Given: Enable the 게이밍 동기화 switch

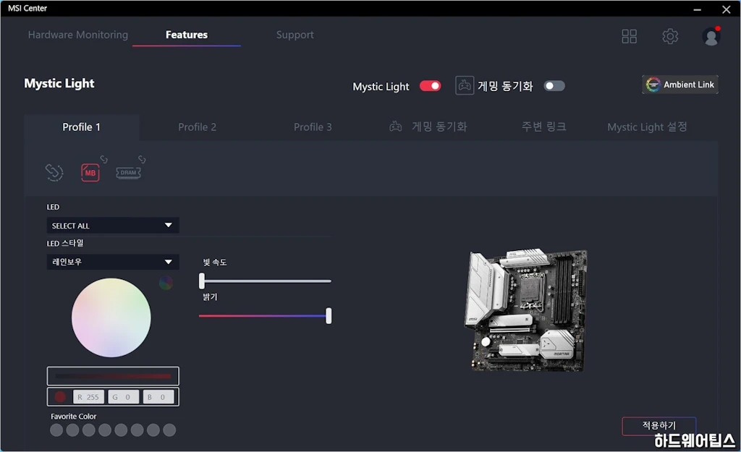Looking at the screenshot, I should click(554, 86).
